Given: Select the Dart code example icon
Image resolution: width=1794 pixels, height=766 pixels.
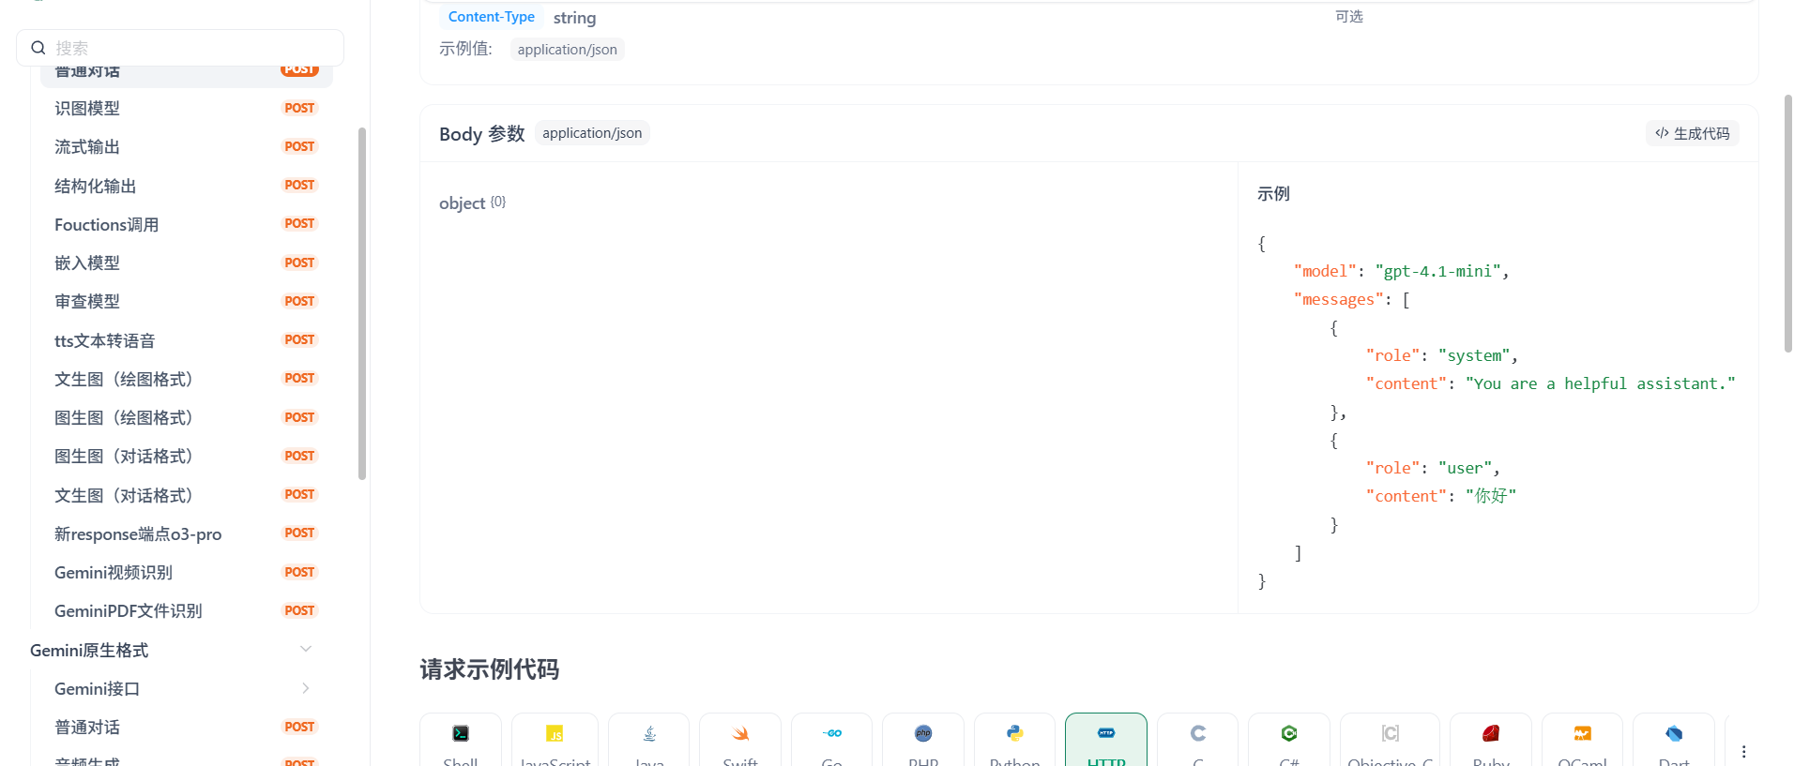Looking at the screenshot, I should [x=1673, y=734].
